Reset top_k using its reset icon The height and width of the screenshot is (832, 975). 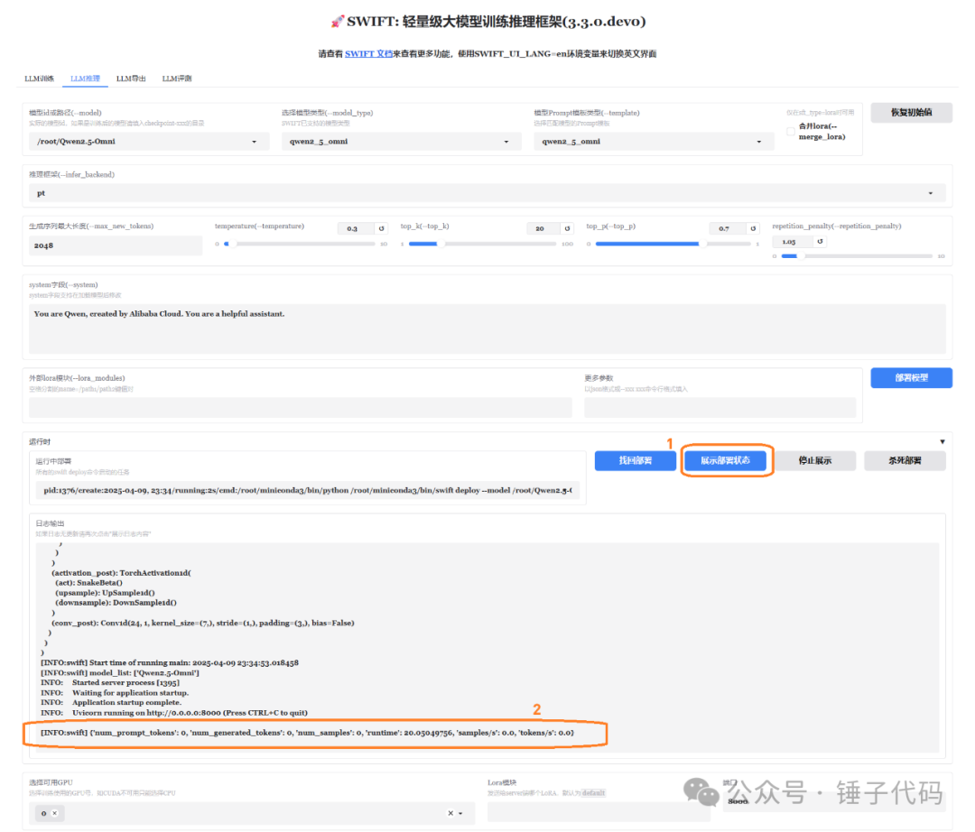[x=567, y=228]
